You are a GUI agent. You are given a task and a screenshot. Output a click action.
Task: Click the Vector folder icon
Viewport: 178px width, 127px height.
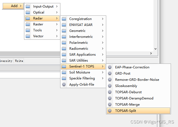pos(28,36)
